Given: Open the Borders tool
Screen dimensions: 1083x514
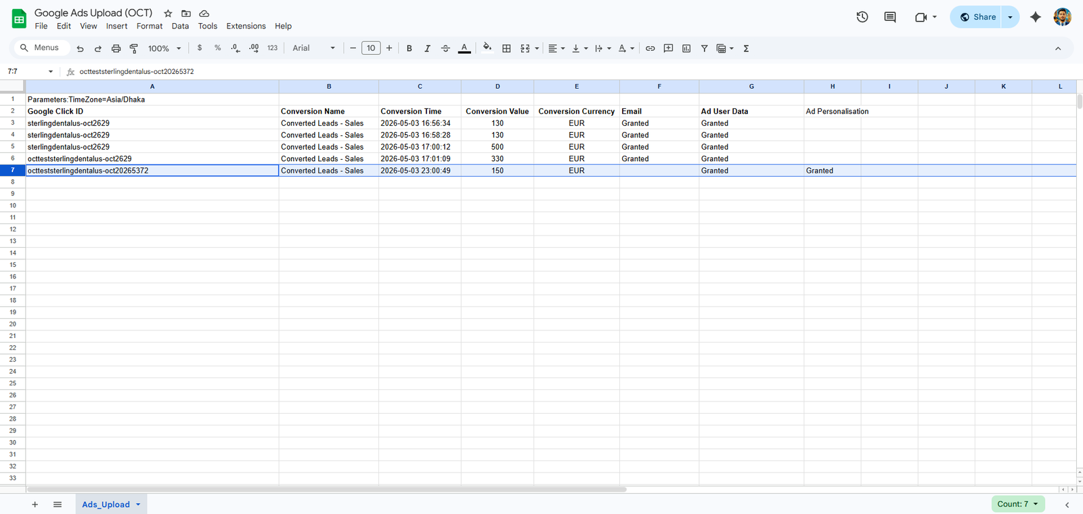Looking at the screenshot, I should pos(506,48).
